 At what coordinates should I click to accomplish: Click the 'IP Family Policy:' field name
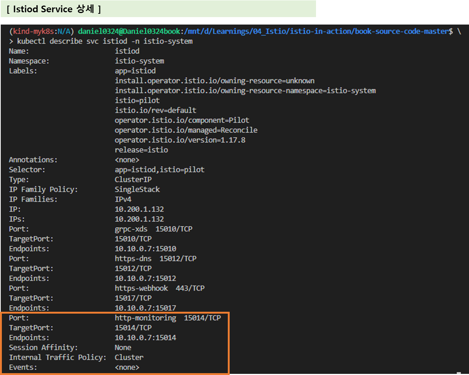[x=44, y=189]
